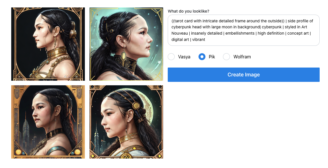Open the orange-framed portrait with skyscraper

(x=48, y=122)
